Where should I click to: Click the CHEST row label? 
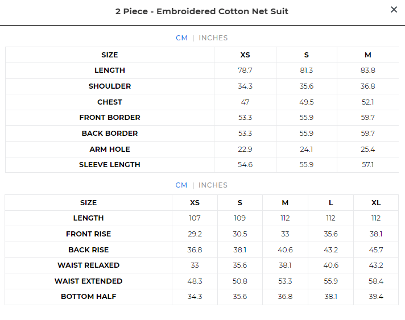point(110,102)
